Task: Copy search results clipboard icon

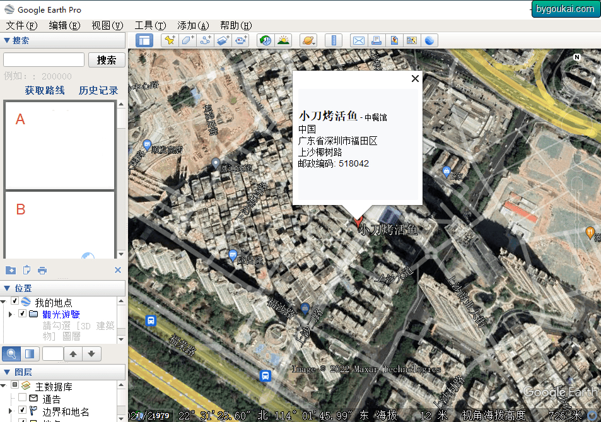Action: tap(26, 270)
